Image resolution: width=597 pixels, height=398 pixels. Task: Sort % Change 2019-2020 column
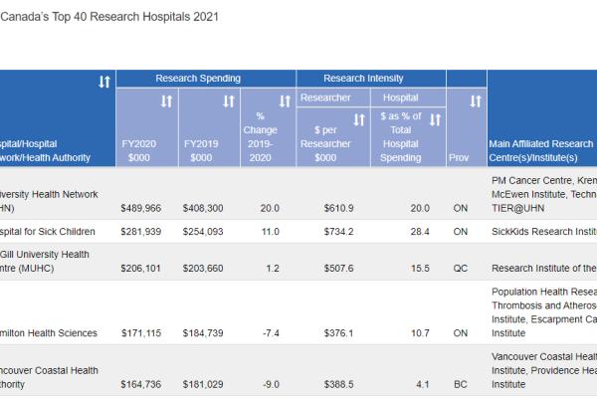(285, 101)
